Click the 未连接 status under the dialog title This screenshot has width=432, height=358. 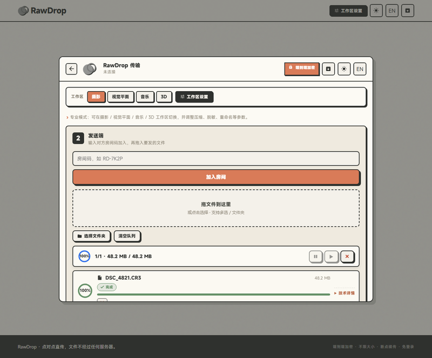(110, 72)
